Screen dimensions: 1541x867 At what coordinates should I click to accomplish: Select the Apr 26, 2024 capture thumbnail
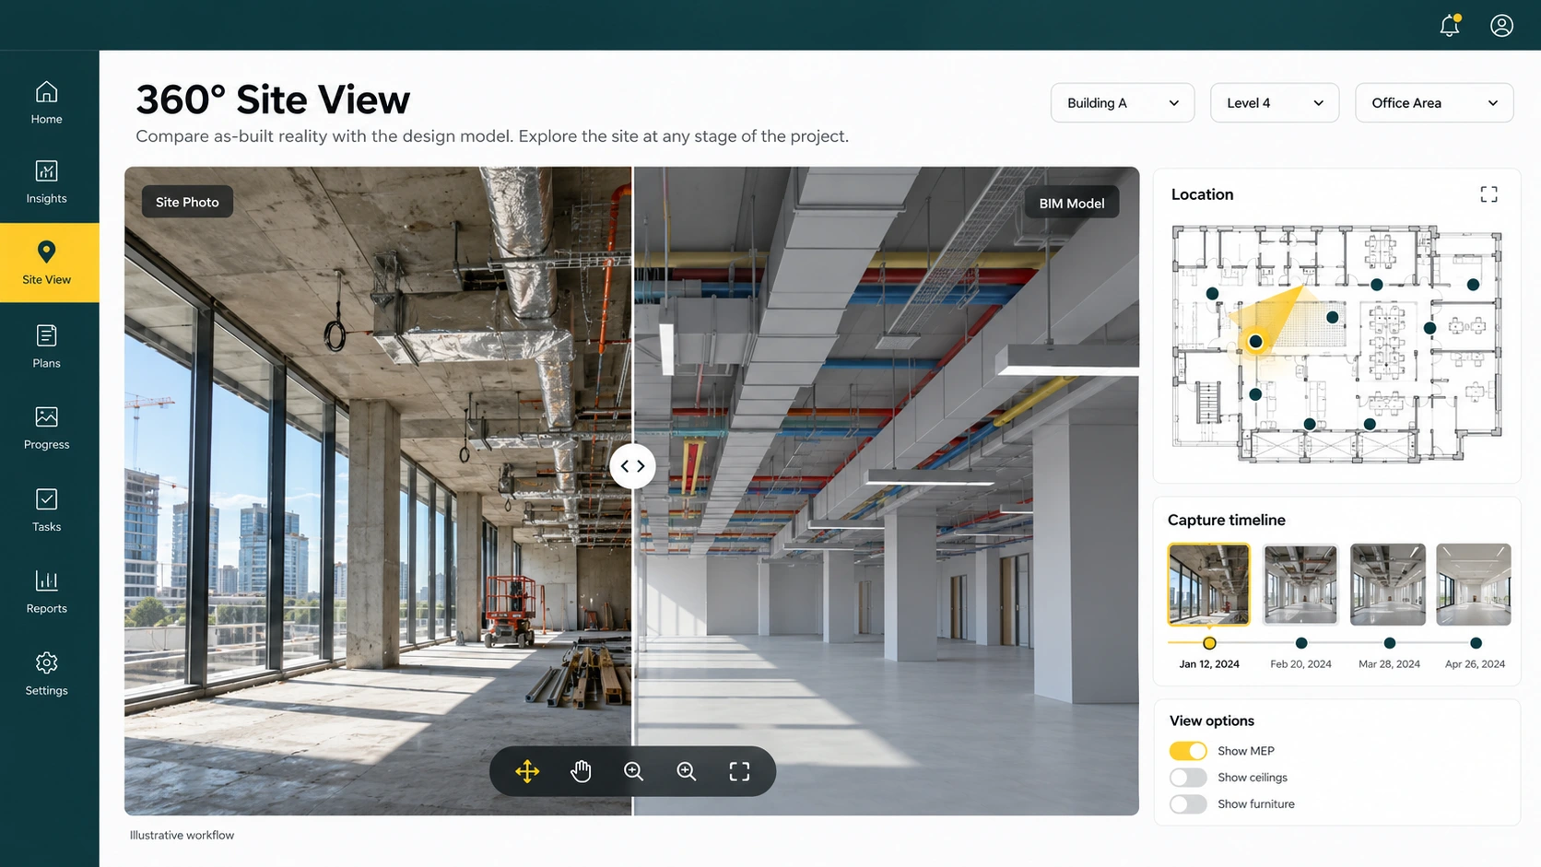(1474, 584)
